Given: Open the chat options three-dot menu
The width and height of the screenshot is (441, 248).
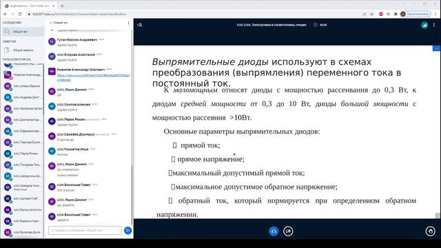Looking at the screenshot, I should (x=129, y=23).
